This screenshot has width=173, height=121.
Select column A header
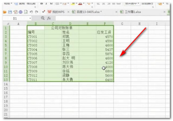point(18,24)
